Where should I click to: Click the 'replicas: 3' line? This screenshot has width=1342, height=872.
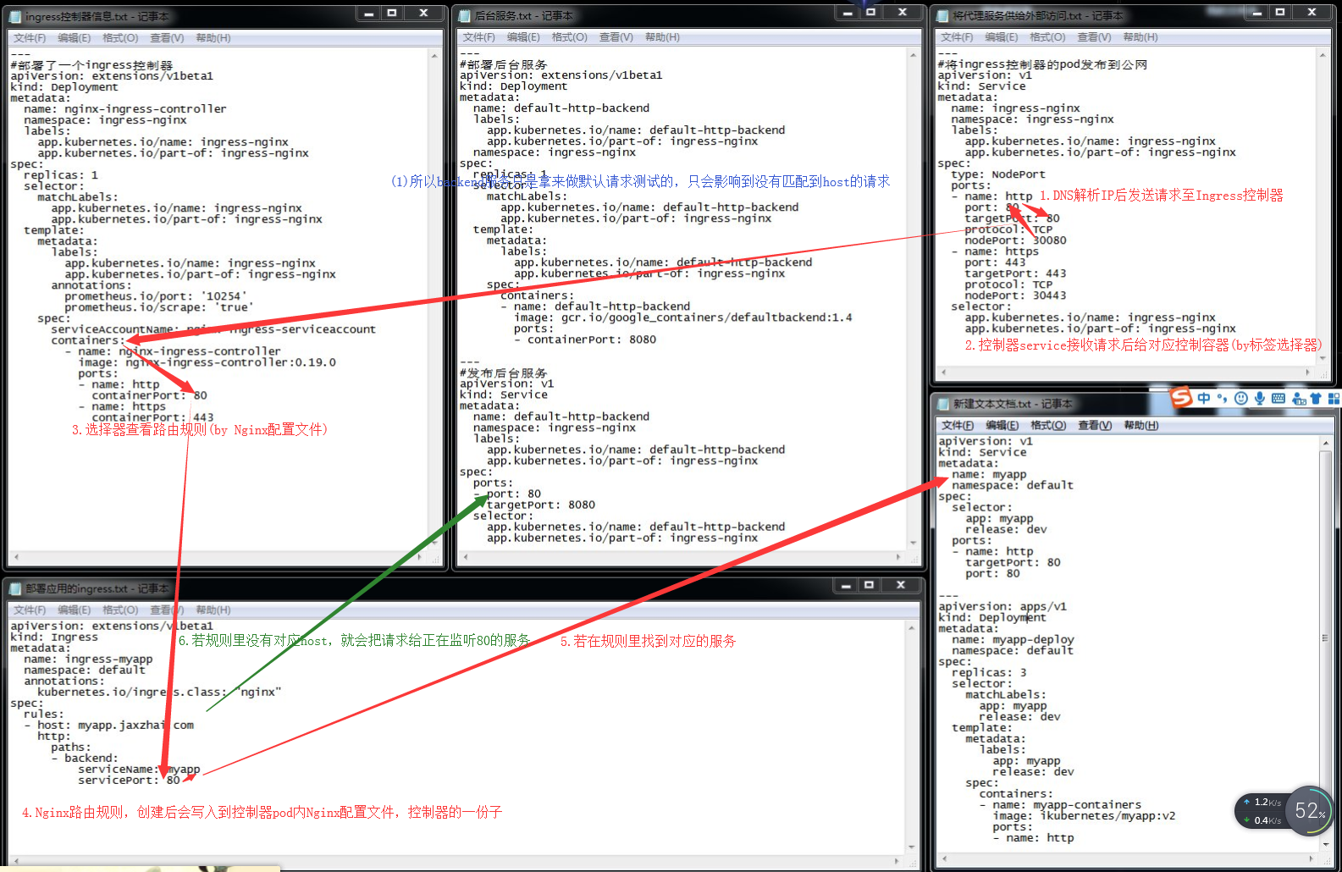[x=989, y=673]
